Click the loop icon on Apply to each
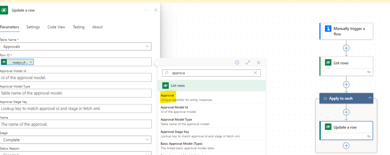This screenshot has width=390, height=155. (325, 99)
